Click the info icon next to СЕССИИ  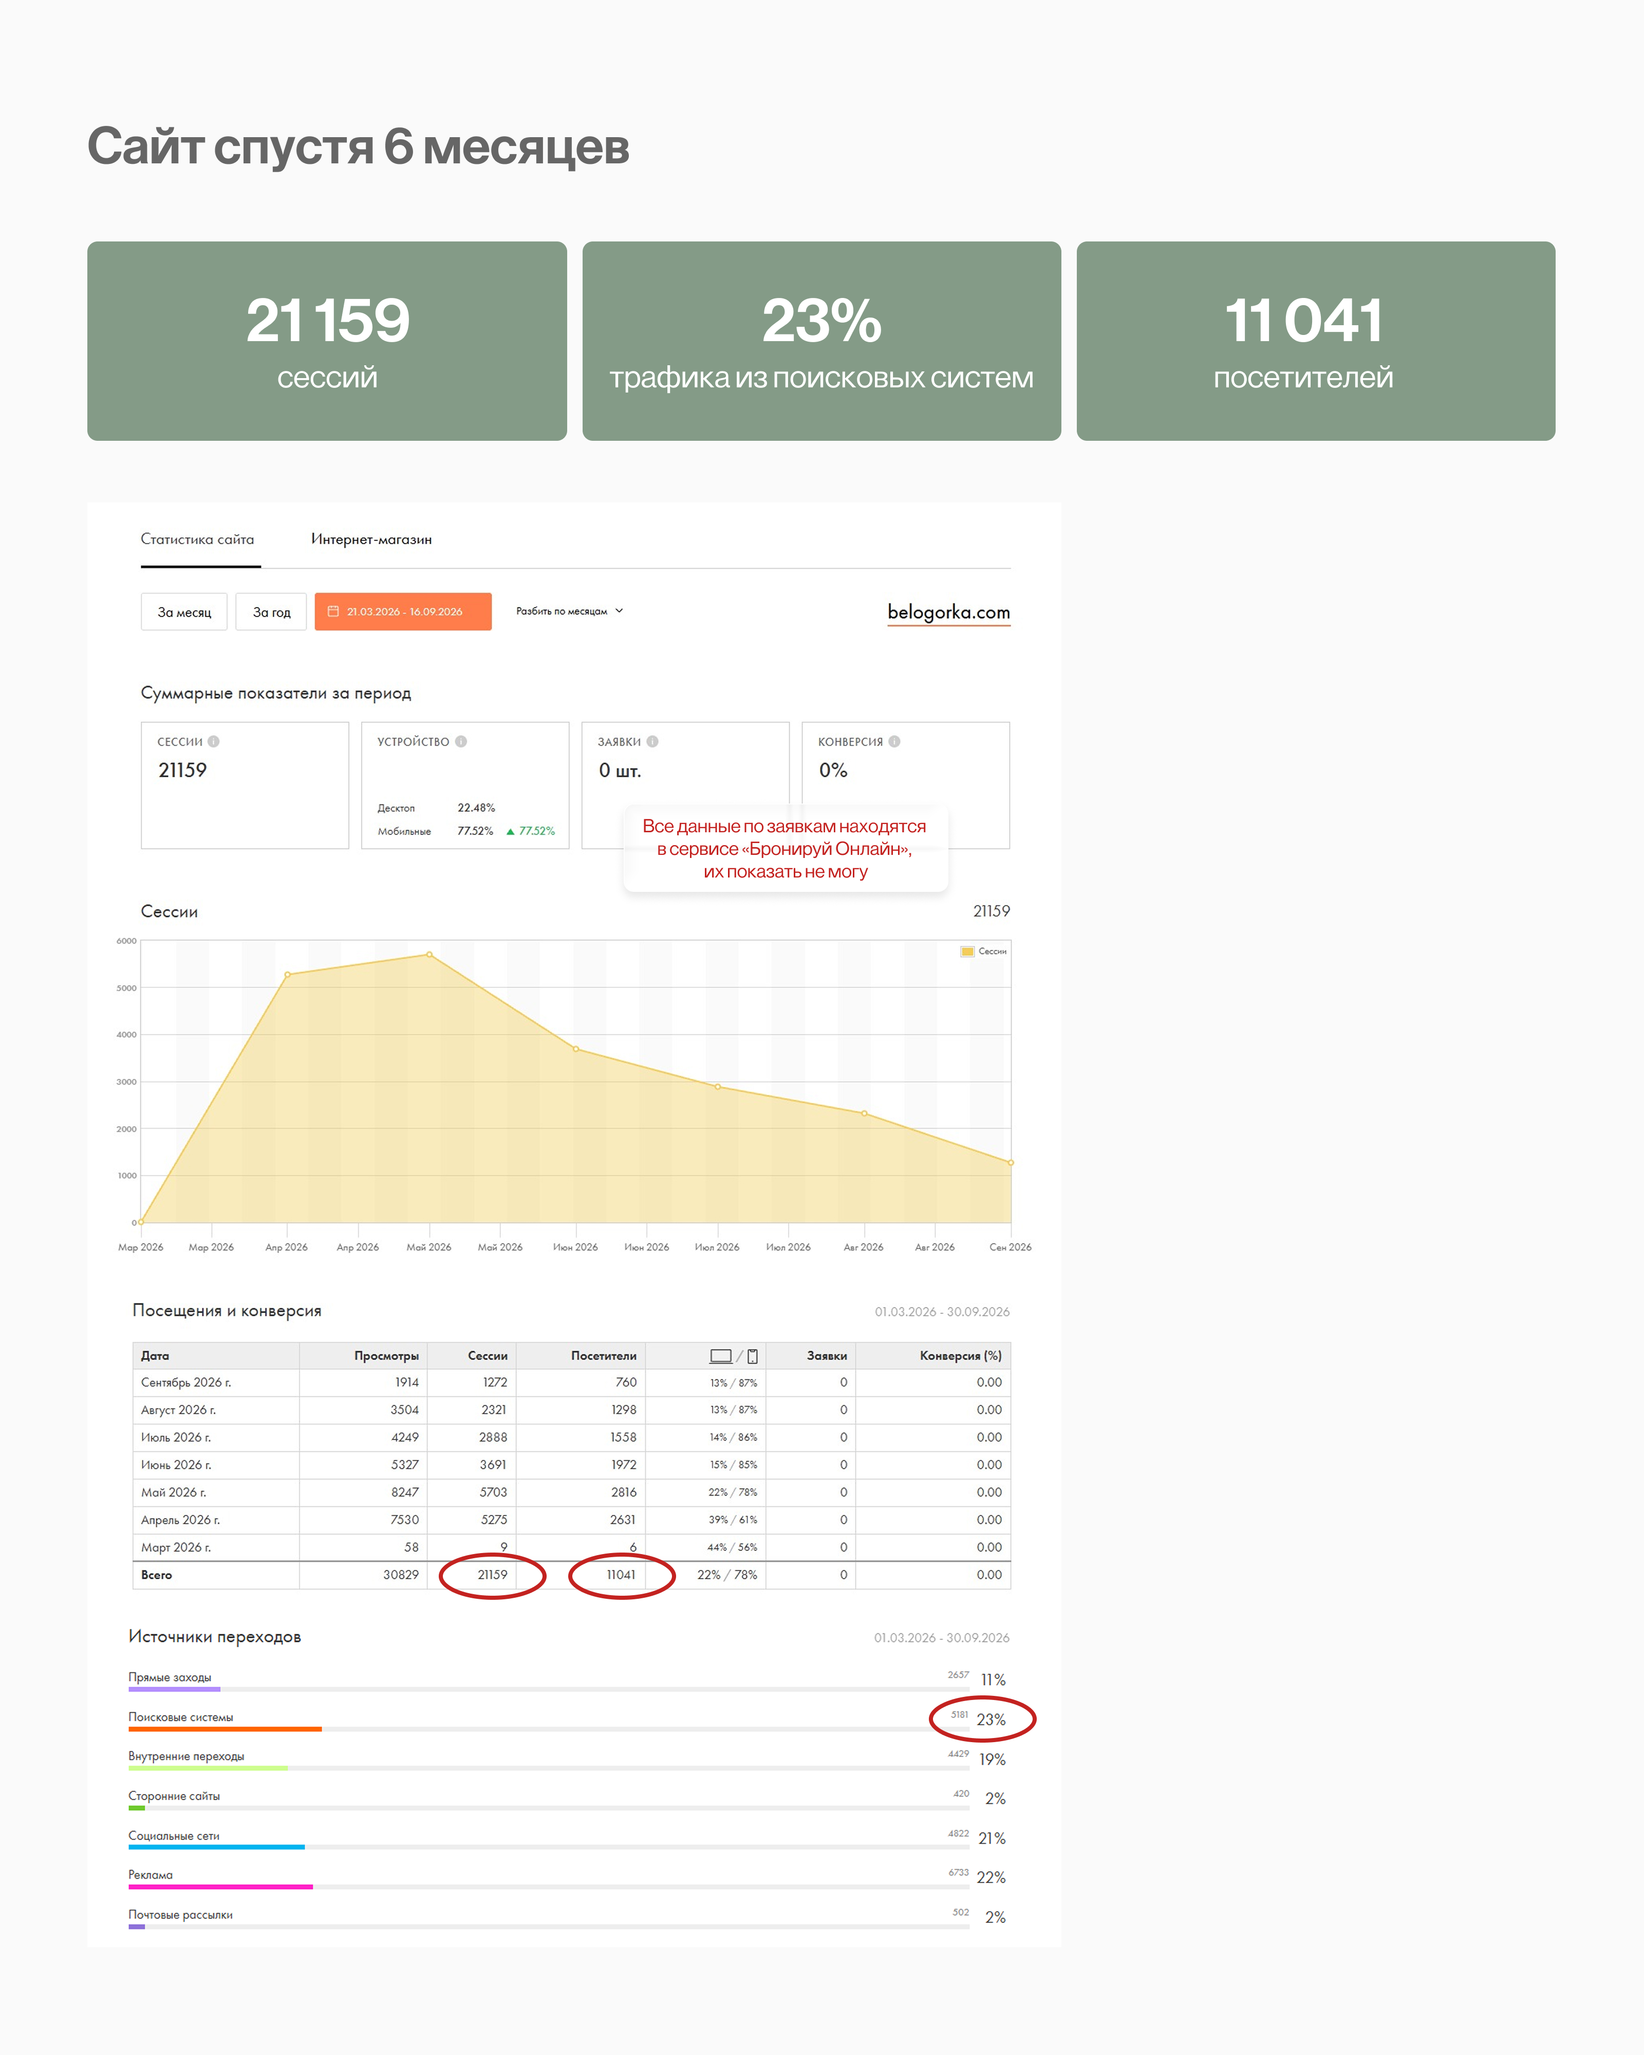point(214,741)
